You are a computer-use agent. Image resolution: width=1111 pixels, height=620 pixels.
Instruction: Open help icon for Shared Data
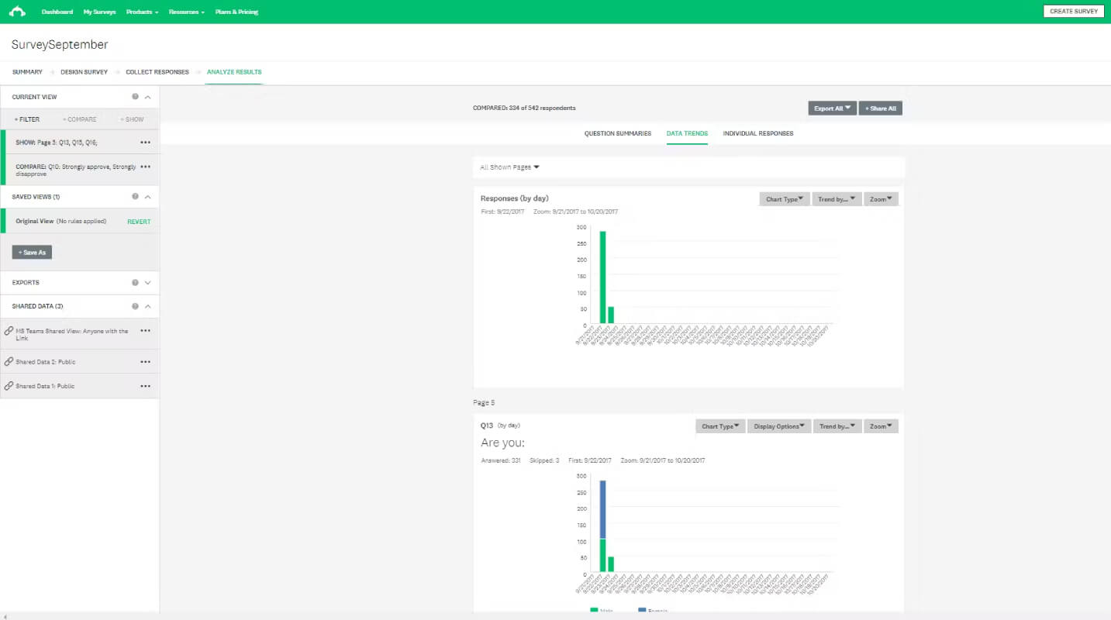(x=135, y=306)
